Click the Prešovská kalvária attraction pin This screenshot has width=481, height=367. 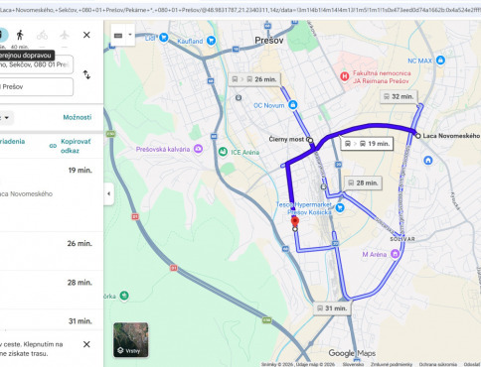coord(198,149)
